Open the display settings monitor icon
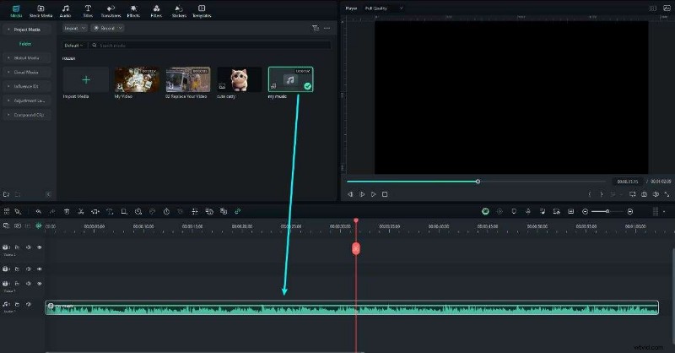This screenshot has width=675, height=353. pyautogui.click(x=632, y=194)
